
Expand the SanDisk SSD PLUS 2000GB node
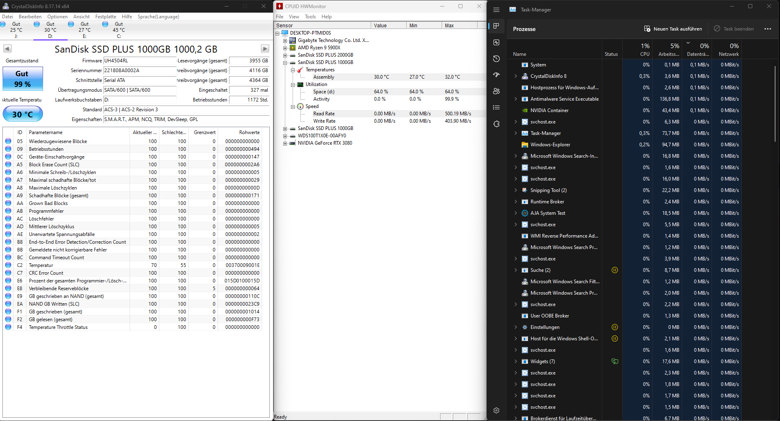click(285, 55)
